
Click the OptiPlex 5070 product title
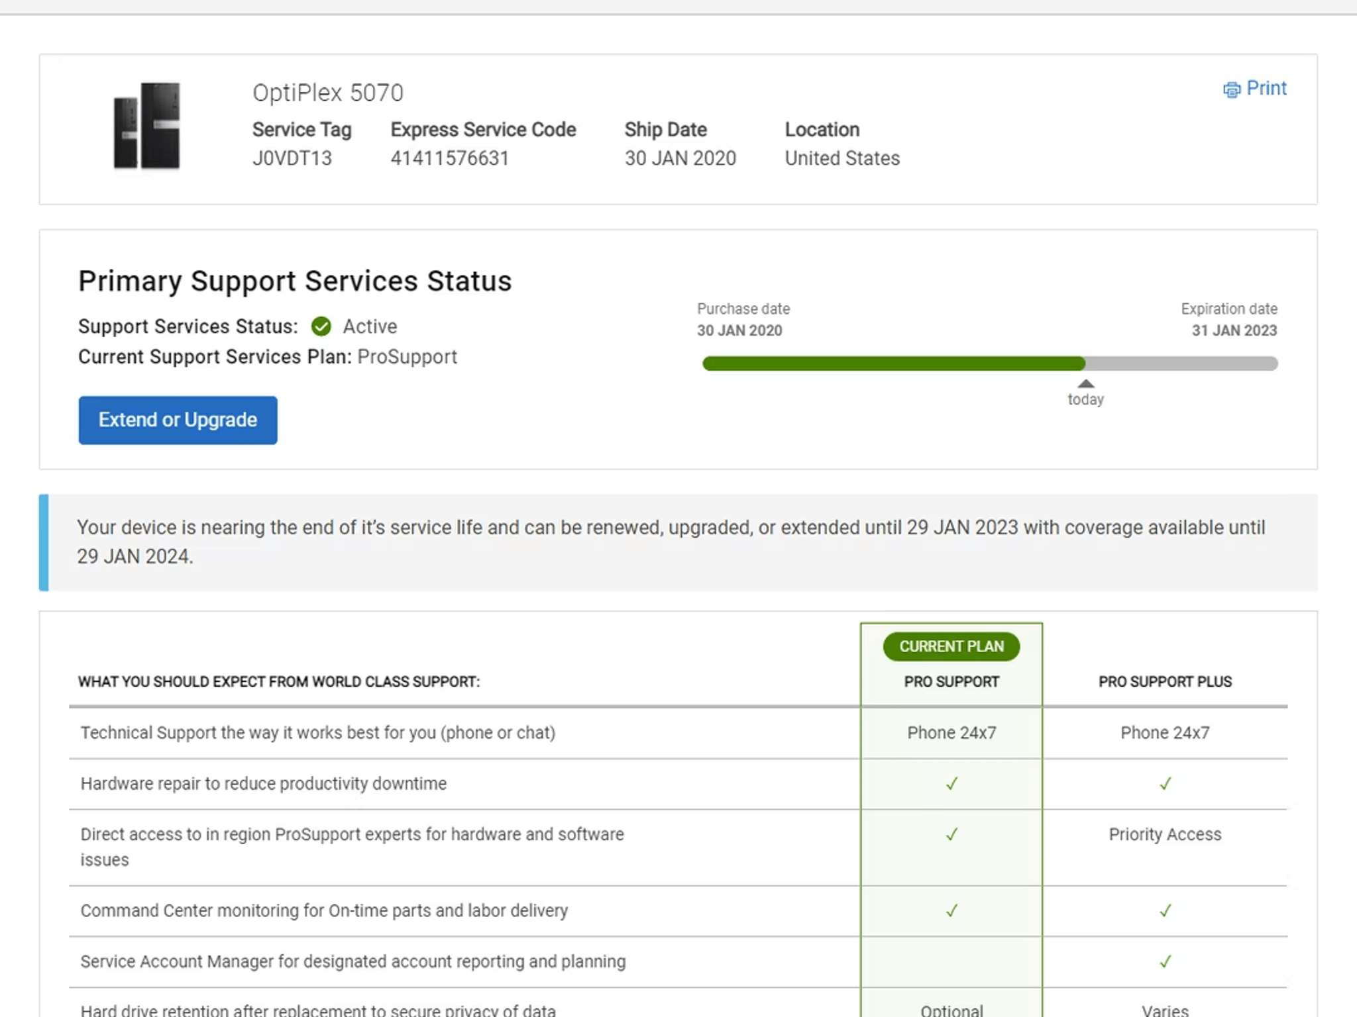pyautogui.click(x=327, y=93)
